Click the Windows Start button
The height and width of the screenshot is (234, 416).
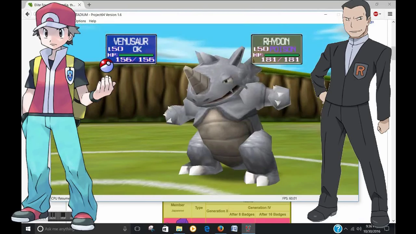(28, 229)
